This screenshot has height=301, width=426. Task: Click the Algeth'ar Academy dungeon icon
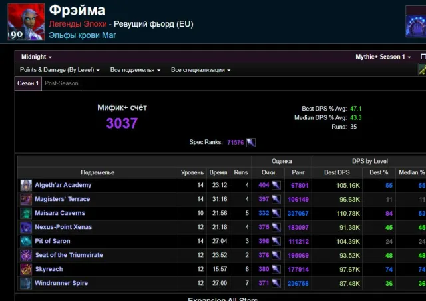[x=26, y=185]
